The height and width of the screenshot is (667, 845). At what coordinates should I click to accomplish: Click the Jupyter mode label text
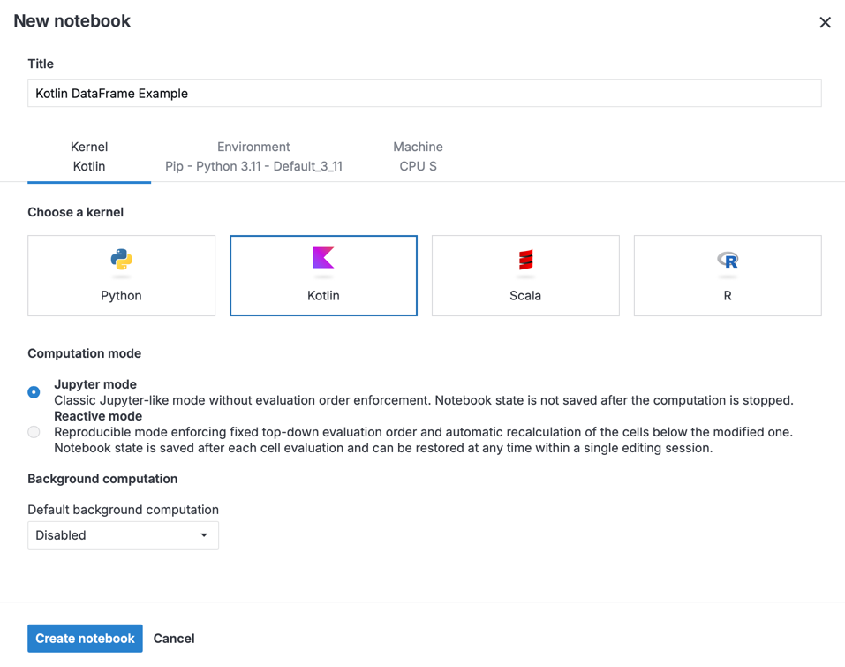tap(95, 384)
